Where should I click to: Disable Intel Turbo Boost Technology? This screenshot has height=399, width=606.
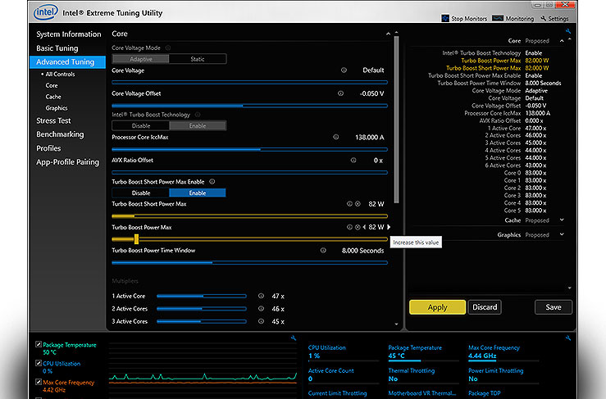point(141,125)
